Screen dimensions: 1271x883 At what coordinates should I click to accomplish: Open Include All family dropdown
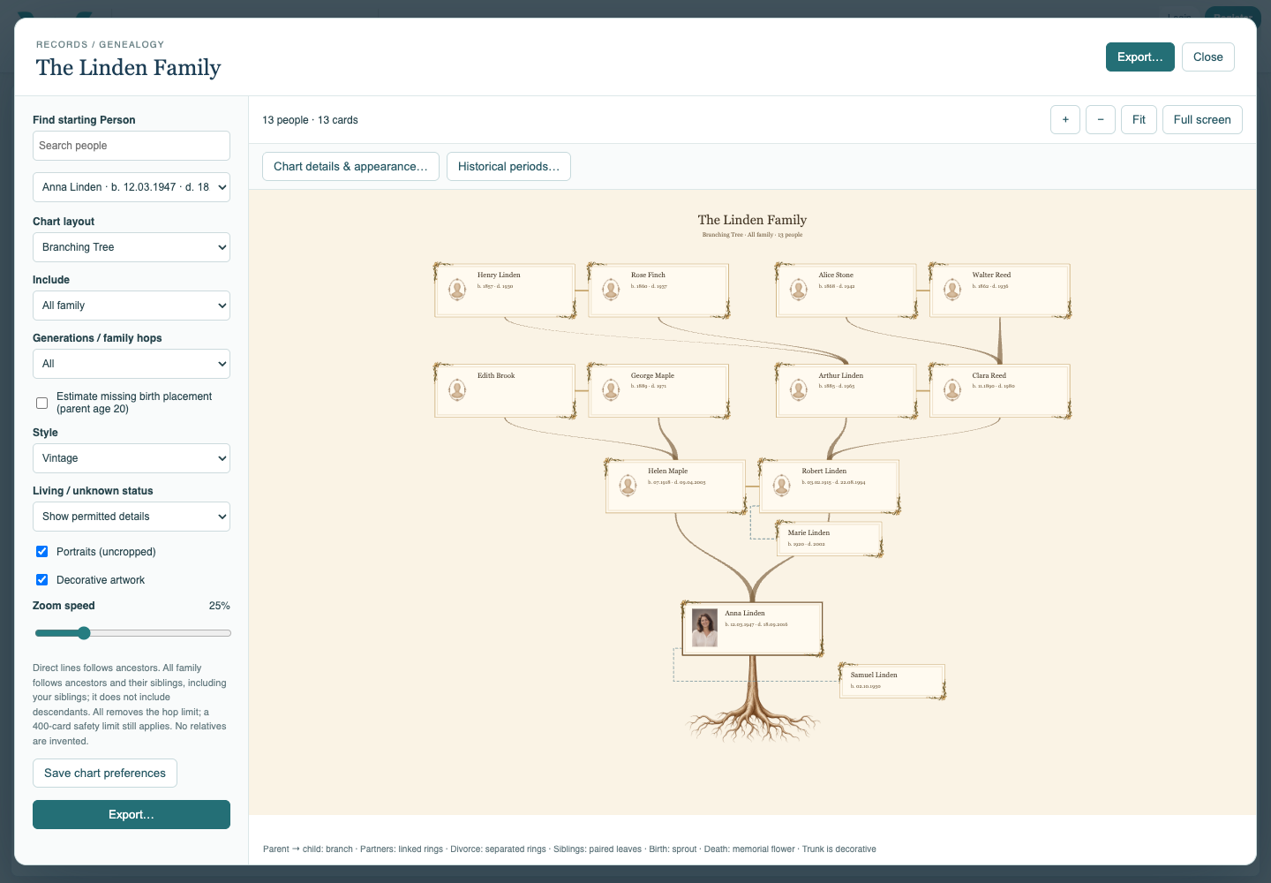[132, 306]
